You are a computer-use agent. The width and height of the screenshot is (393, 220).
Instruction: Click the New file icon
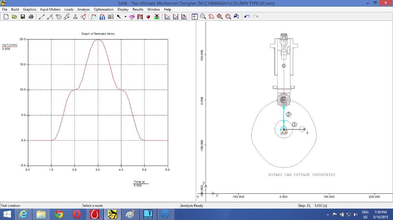click(x=6, y=17)
